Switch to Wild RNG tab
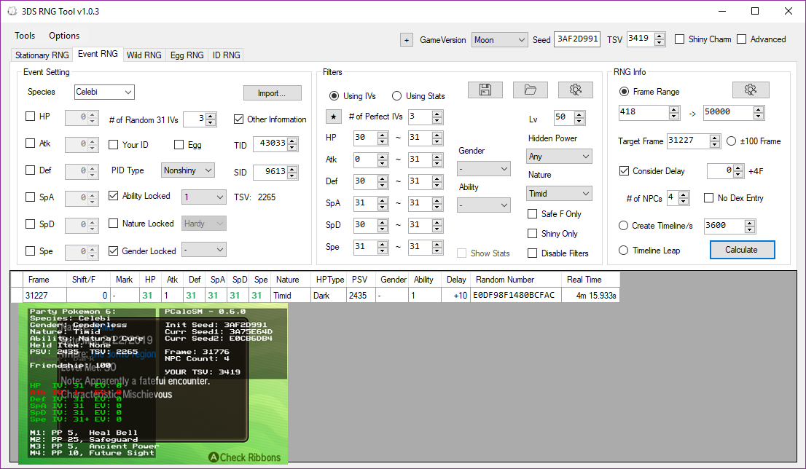Viewport: 806px width, 469px height. (144, 55)
